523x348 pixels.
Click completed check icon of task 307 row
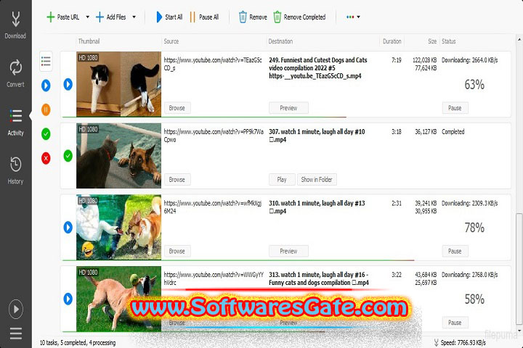68,156
